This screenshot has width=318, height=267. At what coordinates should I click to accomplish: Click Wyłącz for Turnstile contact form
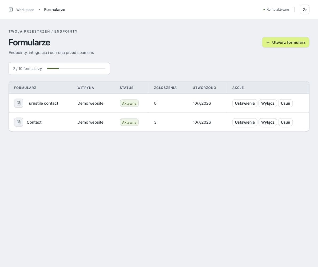pos(268,103)
